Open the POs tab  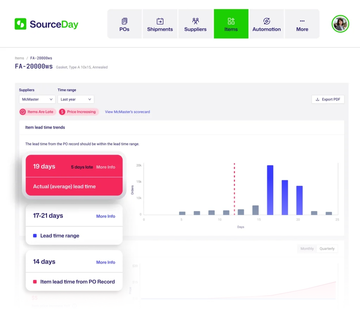(124, 24)
